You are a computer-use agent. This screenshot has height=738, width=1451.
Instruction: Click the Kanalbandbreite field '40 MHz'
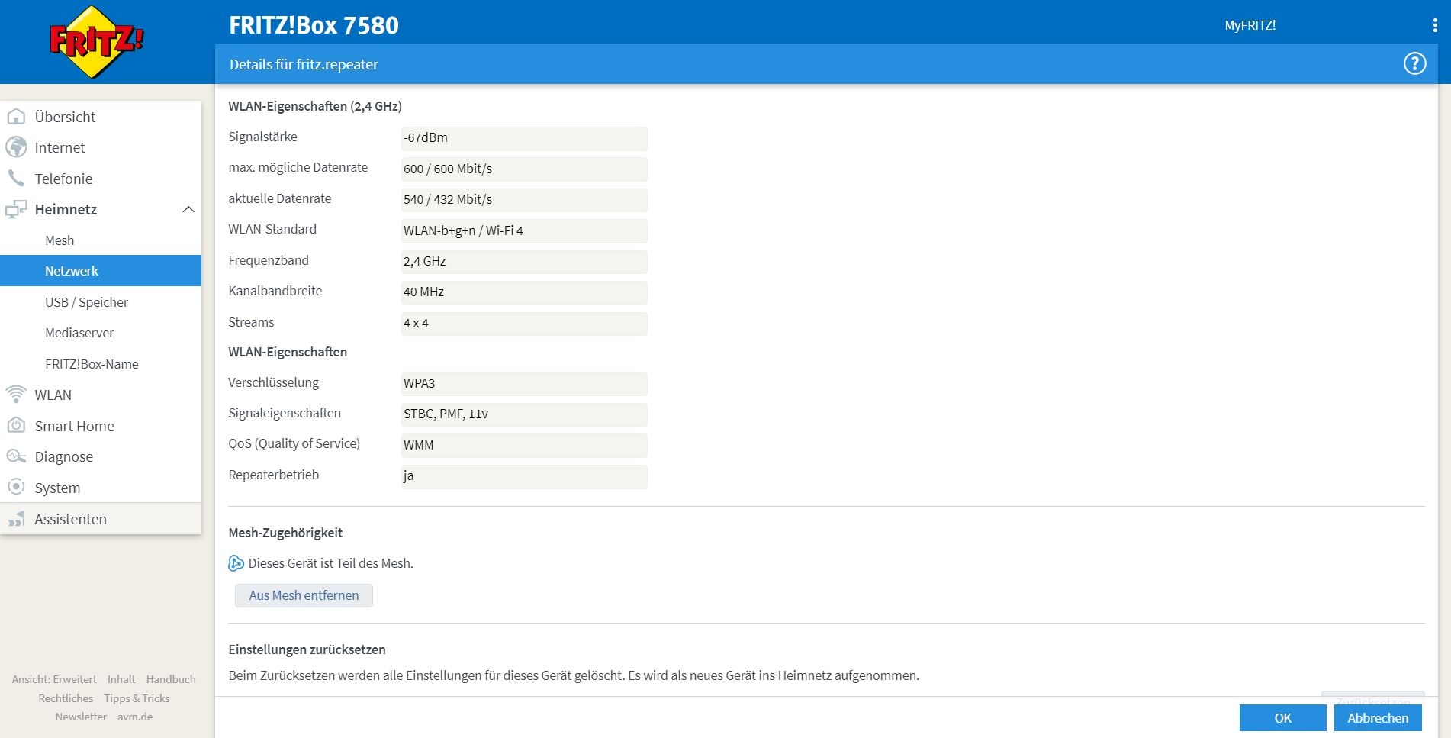coord(524,292)
